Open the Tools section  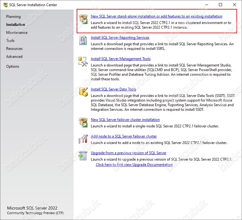[x=10, y=41]
